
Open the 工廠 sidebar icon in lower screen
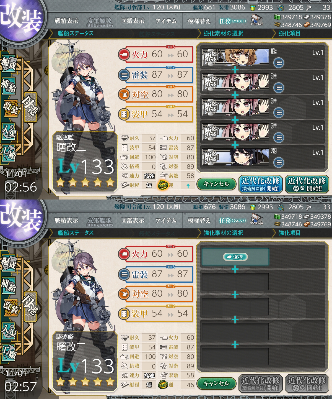(8, 352)
